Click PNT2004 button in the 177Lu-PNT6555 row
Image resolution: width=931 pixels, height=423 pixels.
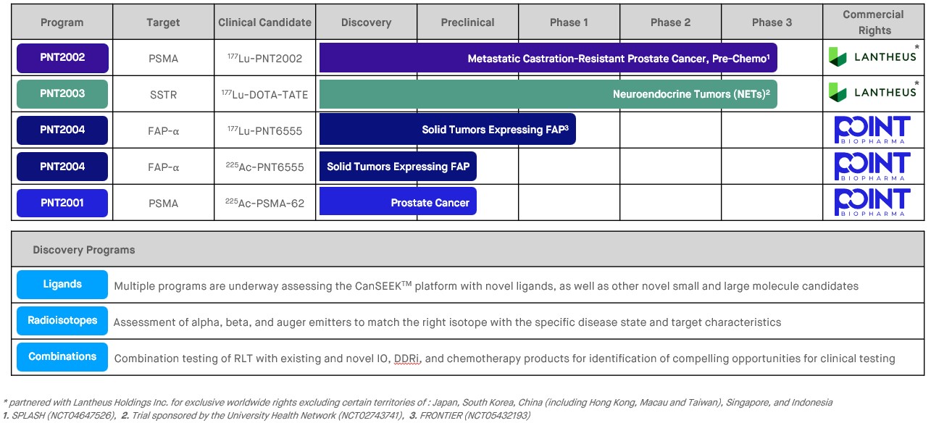62,130
